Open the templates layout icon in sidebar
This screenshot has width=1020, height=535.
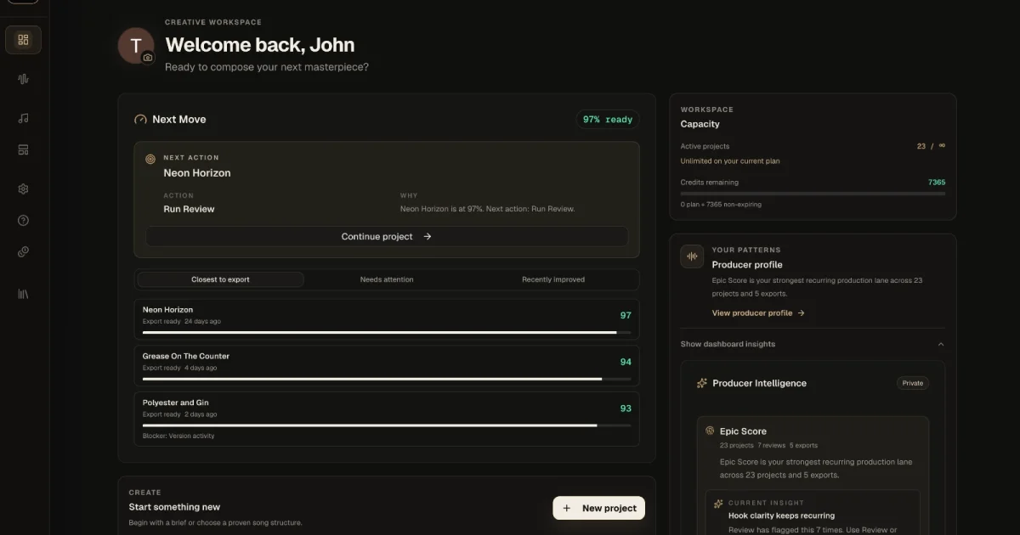click(x=23, y=149)
